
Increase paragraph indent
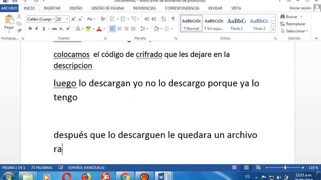click(x=154, y=19)
